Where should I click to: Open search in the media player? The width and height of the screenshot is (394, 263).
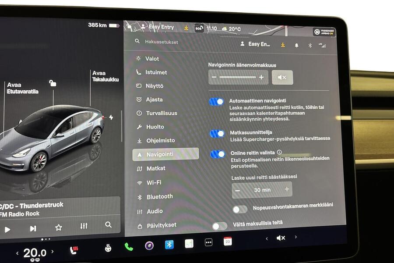pyautogui.click(x=108, y=224)
